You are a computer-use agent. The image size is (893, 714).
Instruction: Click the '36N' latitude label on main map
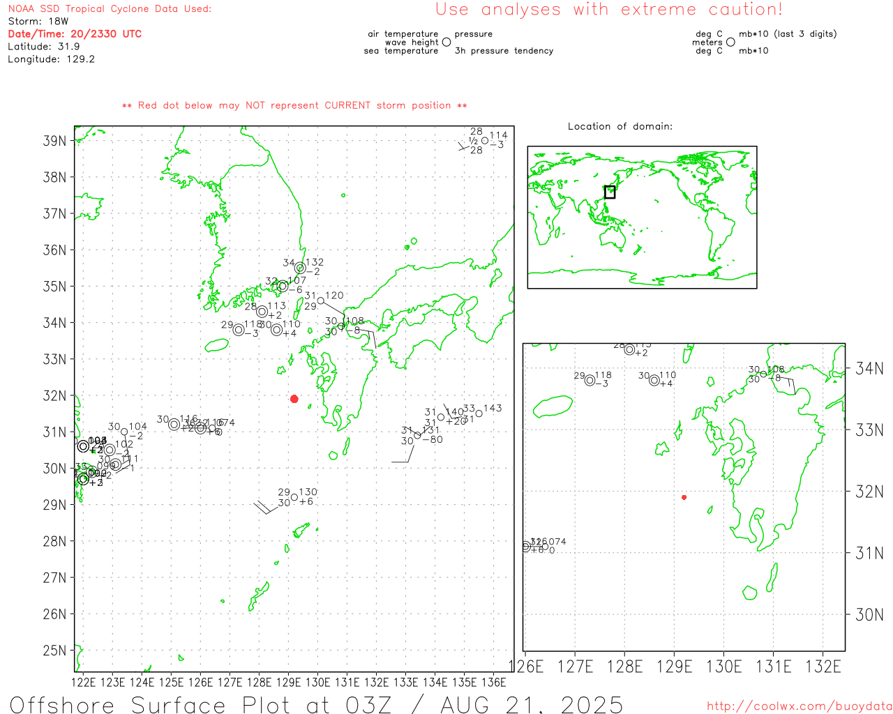[x=54, y=250]
